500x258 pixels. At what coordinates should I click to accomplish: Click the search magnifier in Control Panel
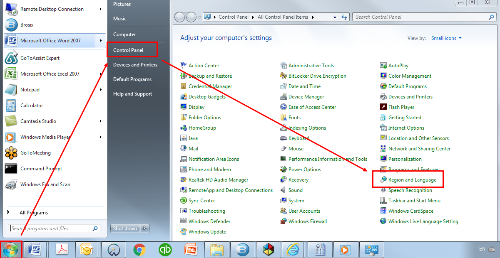[x=491, y=17]
